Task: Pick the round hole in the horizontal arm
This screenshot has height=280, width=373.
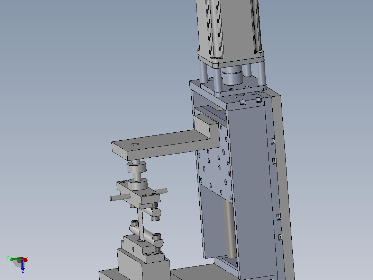Action: (135, 144)
